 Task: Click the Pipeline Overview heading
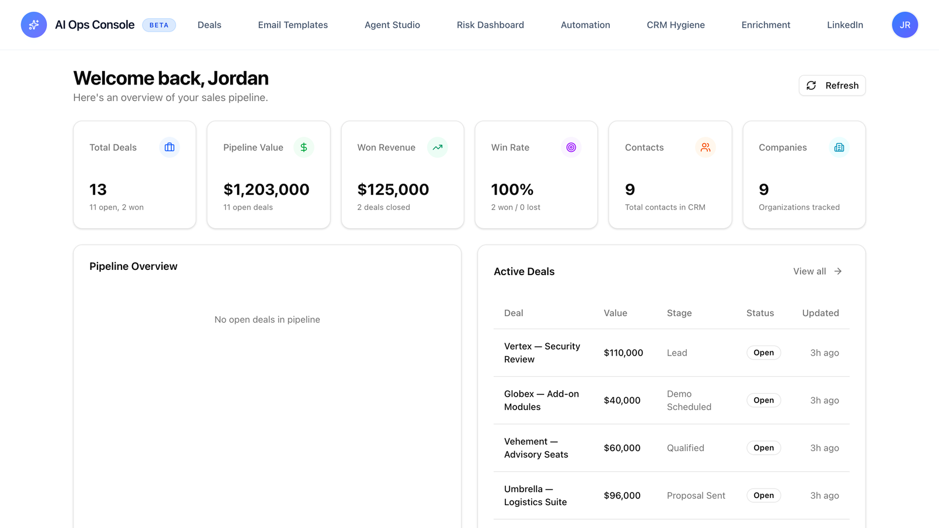point(133,266)
